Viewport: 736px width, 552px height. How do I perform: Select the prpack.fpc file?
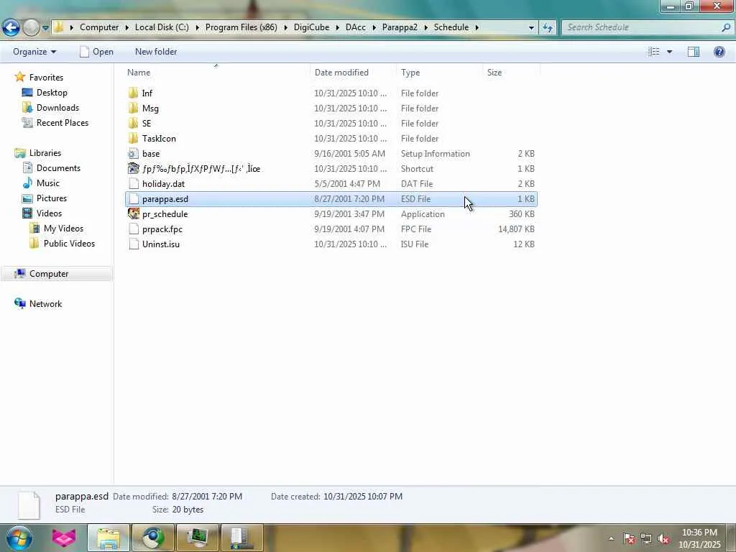(x=331, y=229)
